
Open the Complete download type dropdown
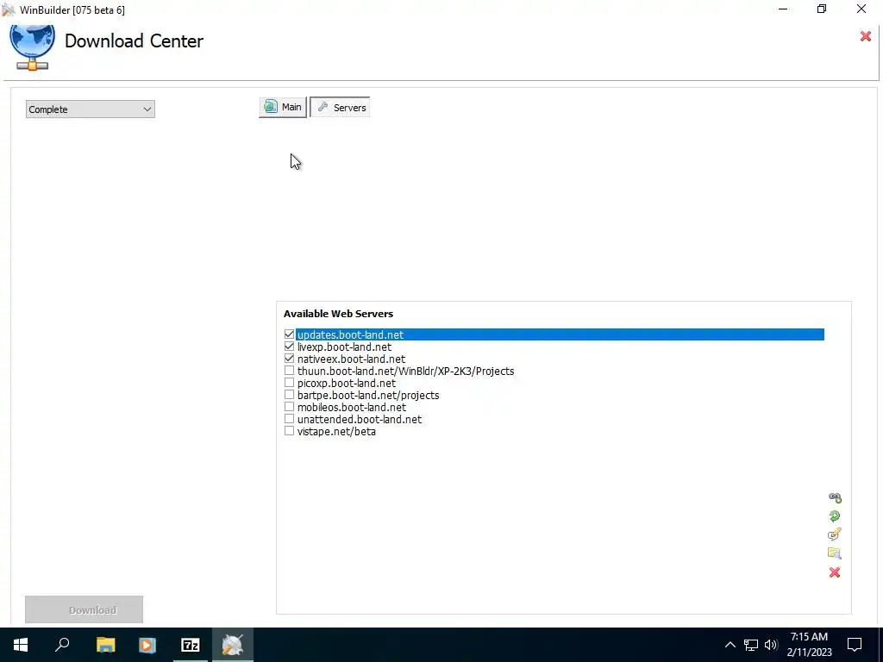[x=90, y=109]
